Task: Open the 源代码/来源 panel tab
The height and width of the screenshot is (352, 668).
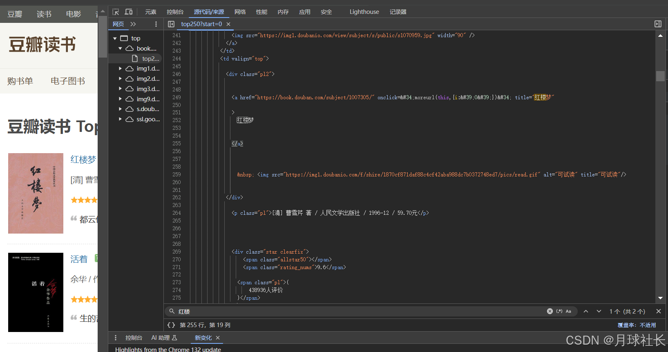Action: tap(209, 12)
